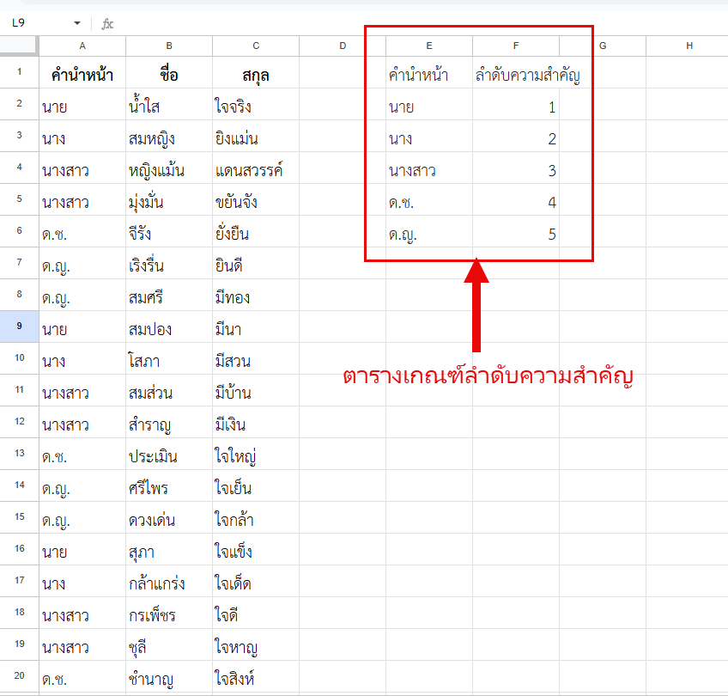Click cell กล้าแกร่ง
This screenshot has height=696, width=728.
coord(169,581)
